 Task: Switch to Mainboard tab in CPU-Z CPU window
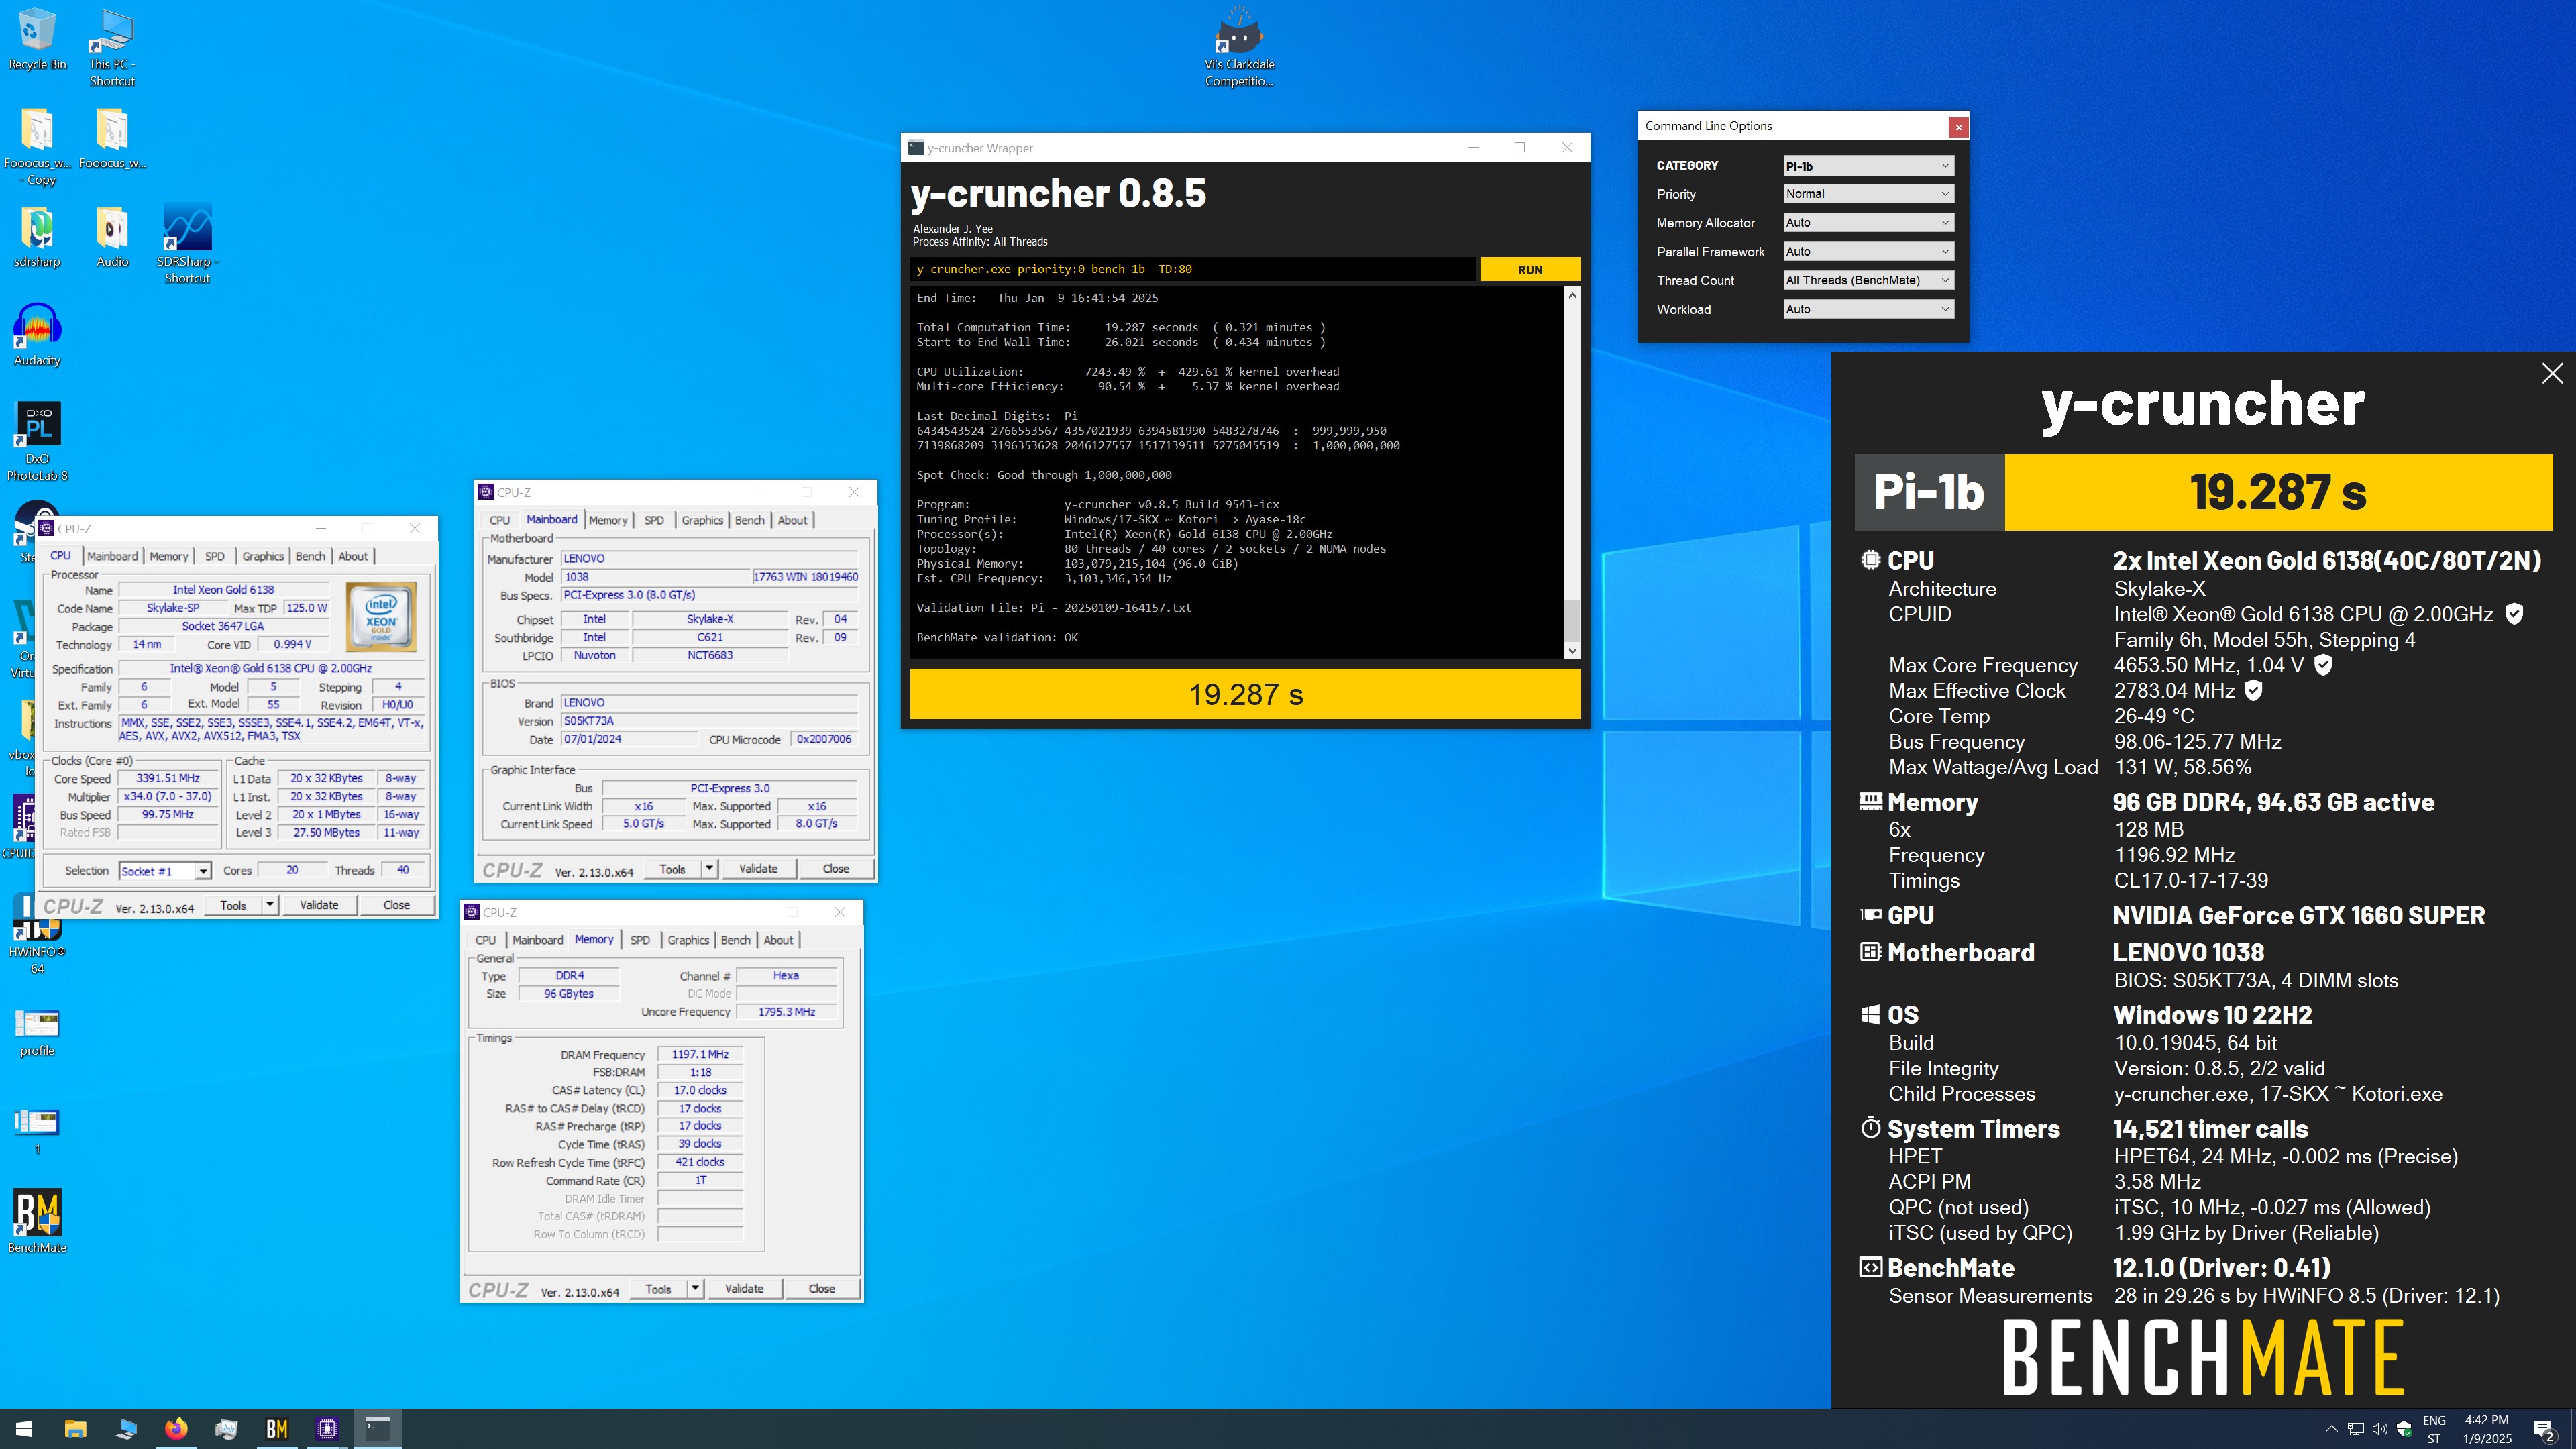tap(112, 556)
